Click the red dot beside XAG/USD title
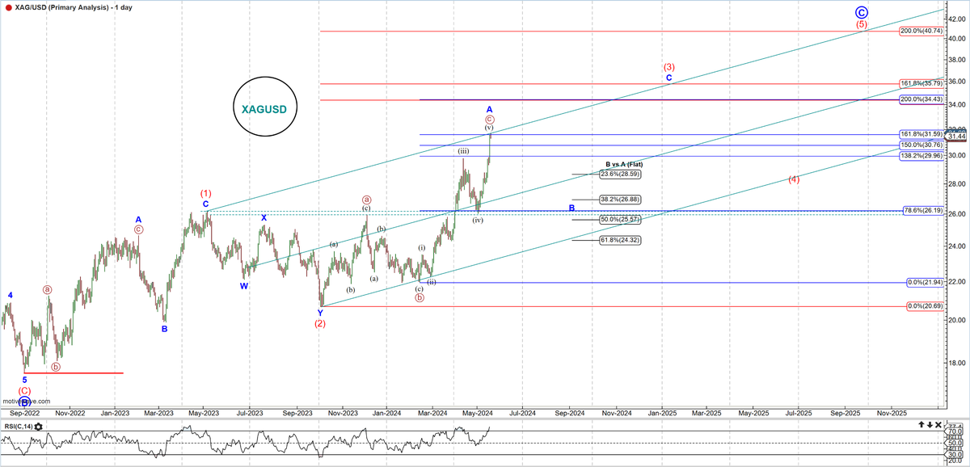The image size is (970, 467). (8, 6)
